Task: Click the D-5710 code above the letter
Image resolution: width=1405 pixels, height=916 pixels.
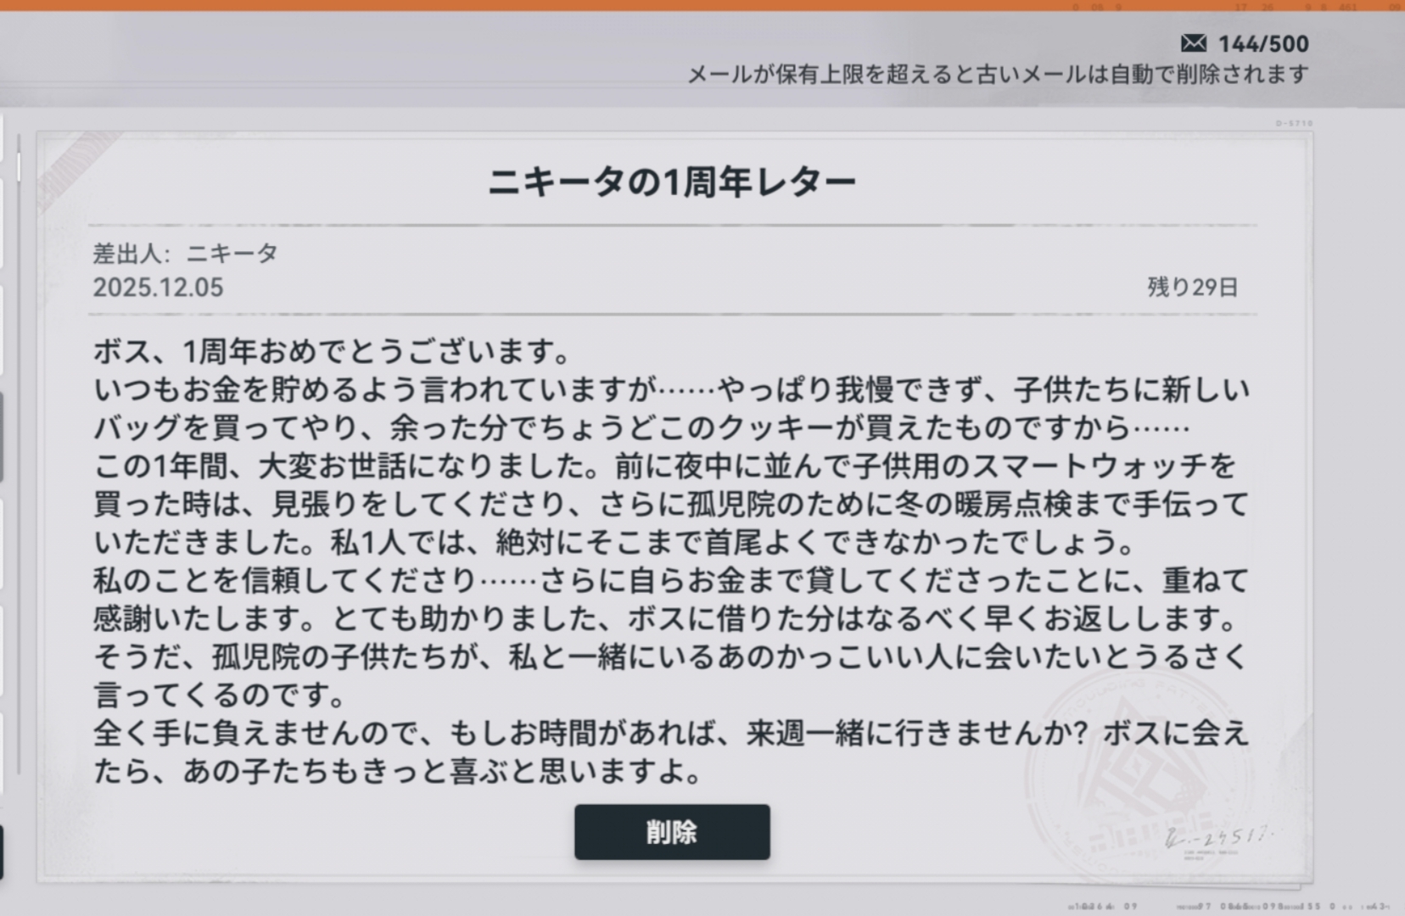Action: tap(1294, 124)
